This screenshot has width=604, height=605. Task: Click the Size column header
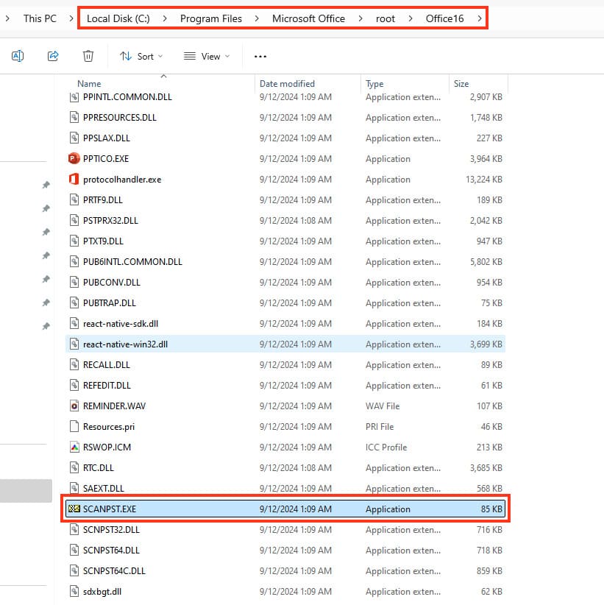461,84
